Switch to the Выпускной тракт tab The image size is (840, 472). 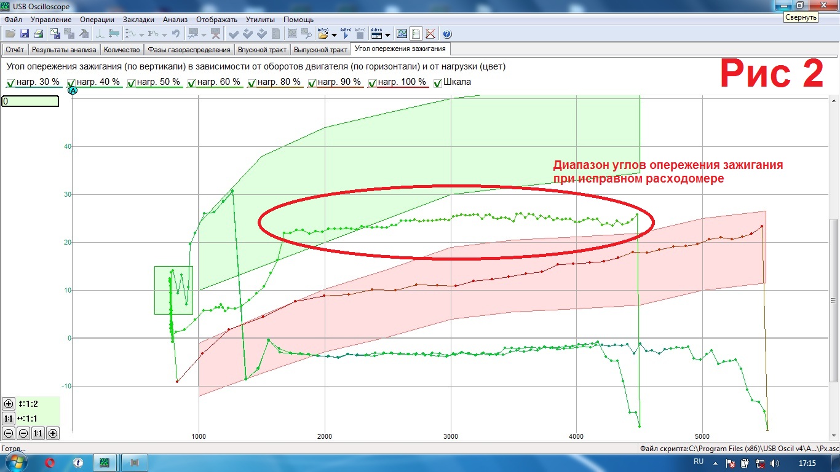pyautogui.click(x=320, y=50)
